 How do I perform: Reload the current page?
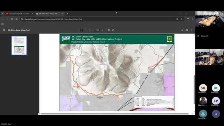(x=12, y=19)
